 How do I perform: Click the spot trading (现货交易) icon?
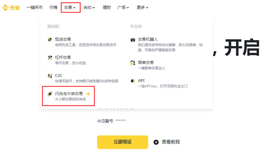point(50,39)
